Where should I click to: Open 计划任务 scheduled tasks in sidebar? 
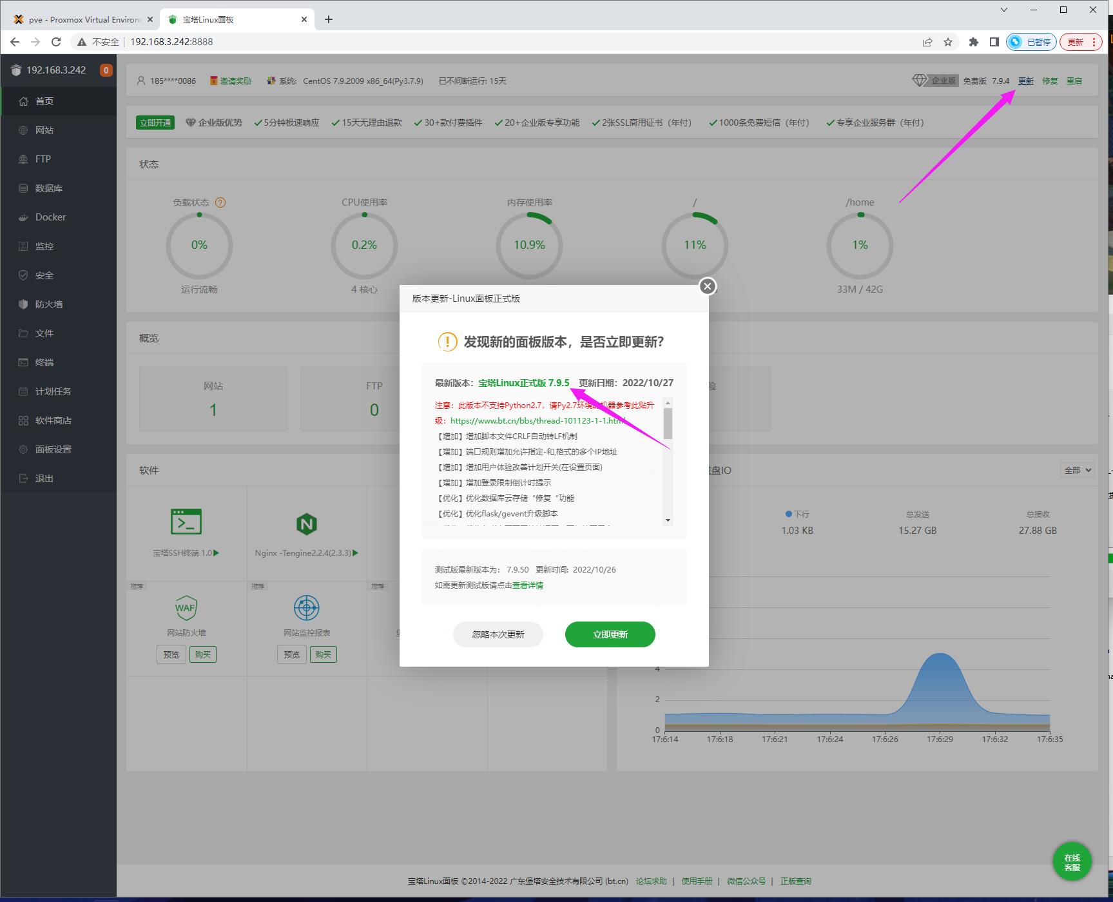[x=59, y=391]
